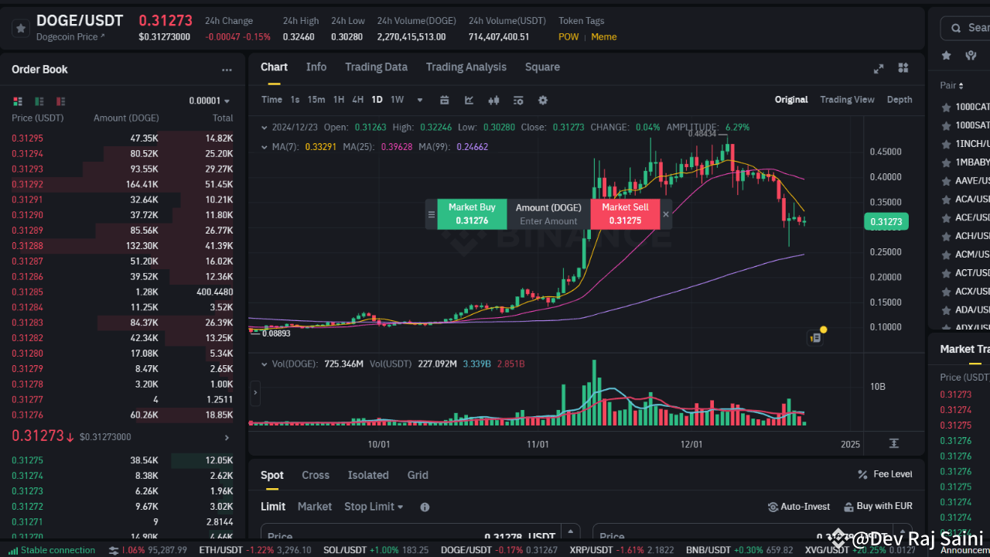Sort the pair list by Pair column
This screenshot has height=557, width=990.
click(x=951, y=86)
